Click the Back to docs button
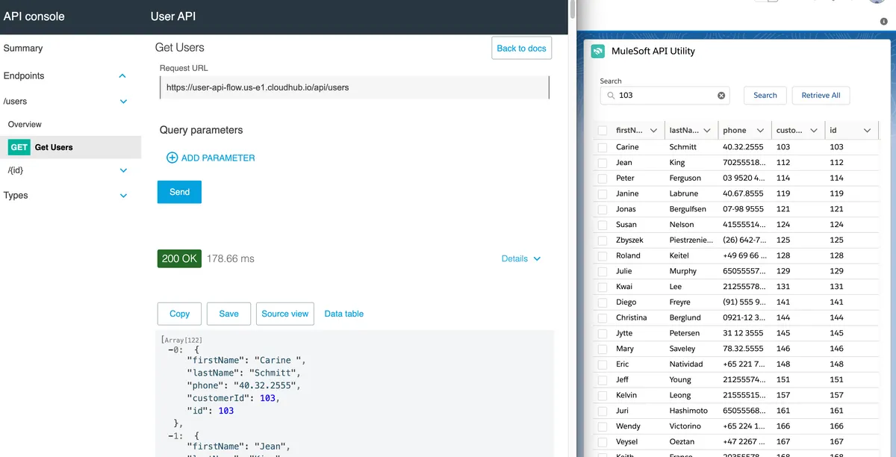Screen dimensions: 896x457 pyautogui.click(x=522, y=48)
